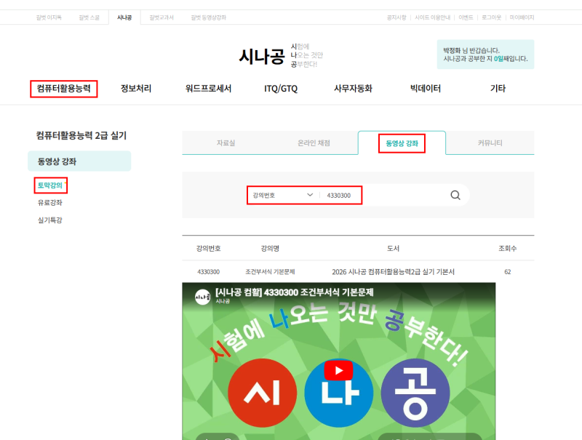Click the magnifier search icon
The width and height of the screenshot is (582, 440).
(x=455, y=195)
